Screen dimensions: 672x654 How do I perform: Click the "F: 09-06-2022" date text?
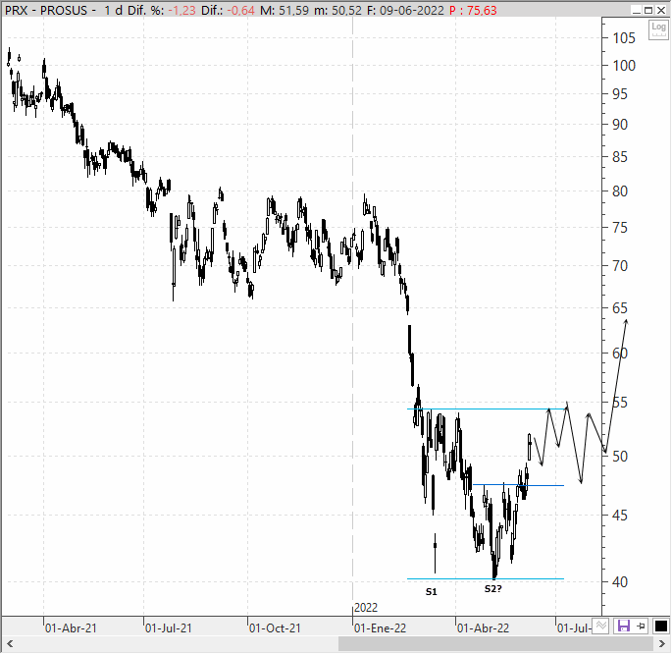tap(405, 10)
